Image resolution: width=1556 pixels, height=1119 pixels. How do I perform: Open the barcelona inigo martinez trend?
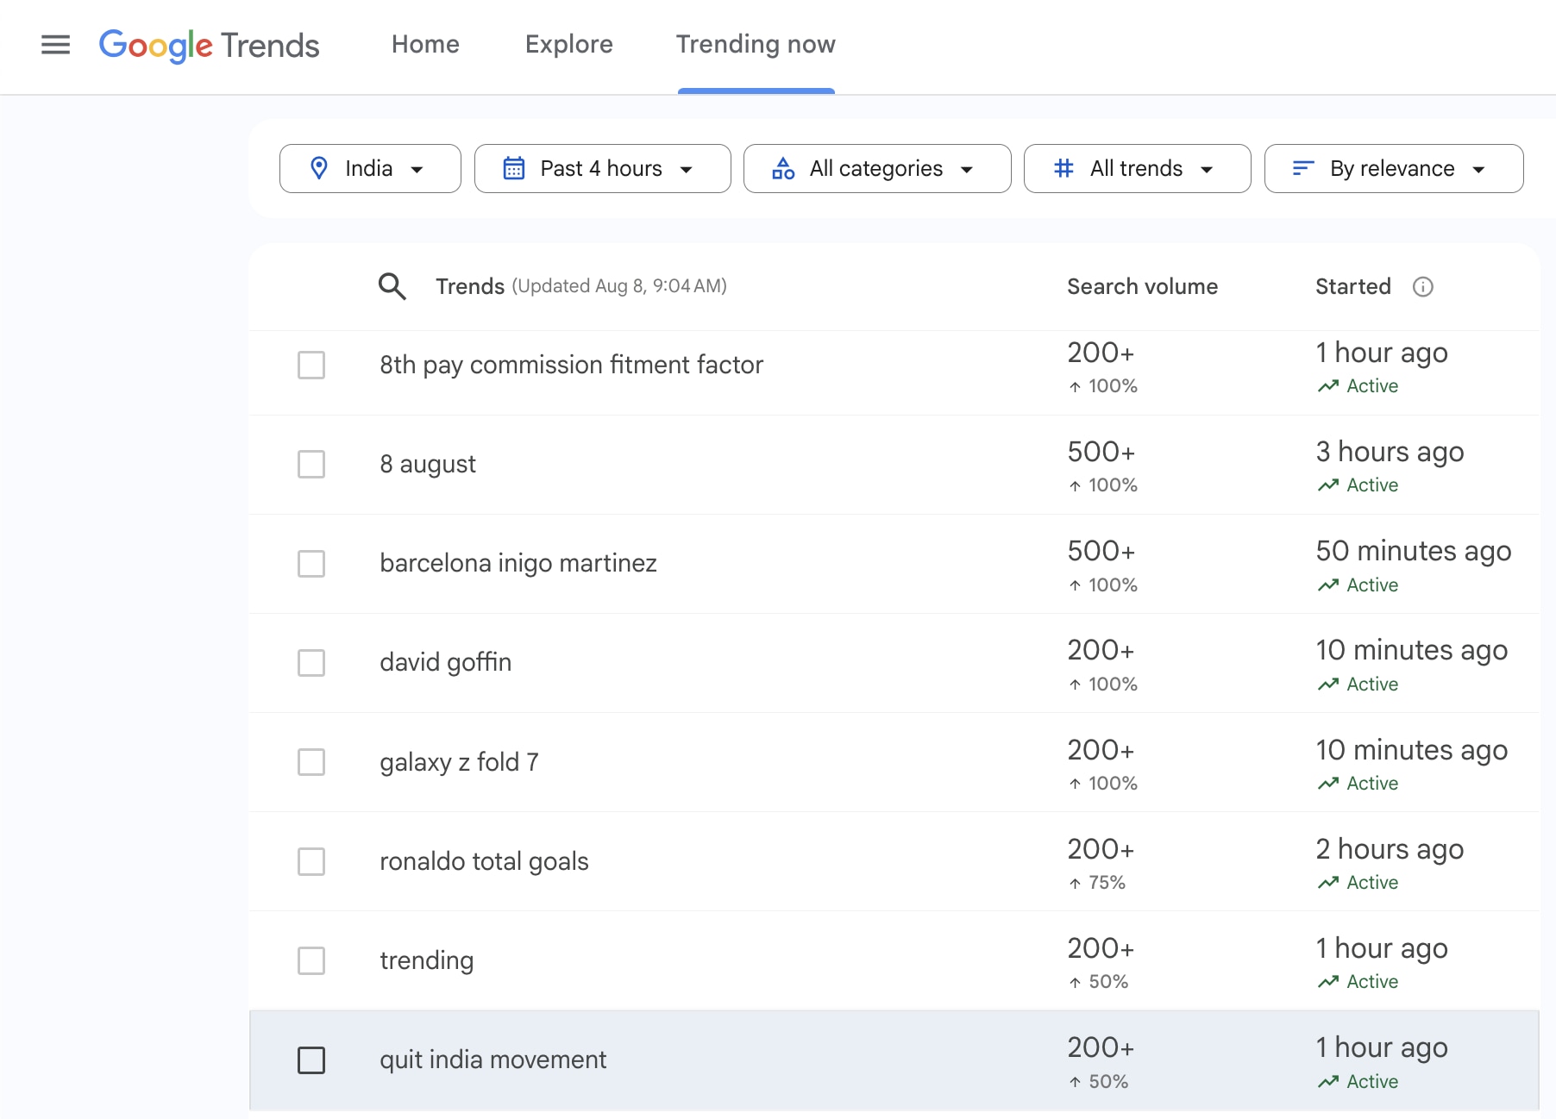(x=518, y=563)
